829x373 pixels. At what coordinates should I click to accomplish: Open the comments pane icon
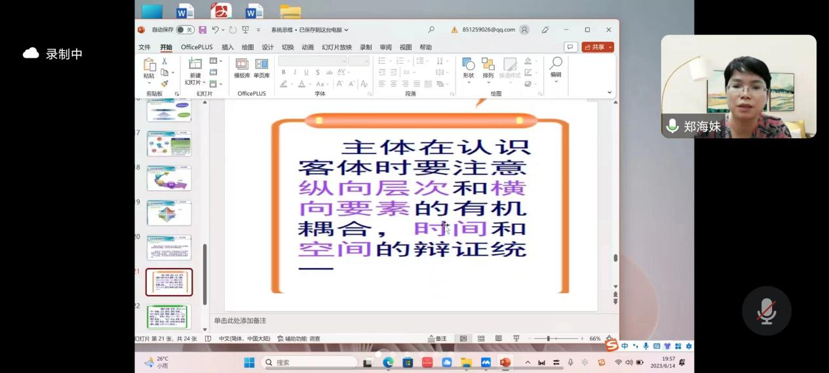(x=571, y=47)
